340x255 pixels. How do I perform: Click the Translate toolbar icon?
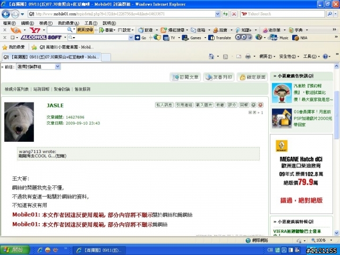[x=219, y=38]
